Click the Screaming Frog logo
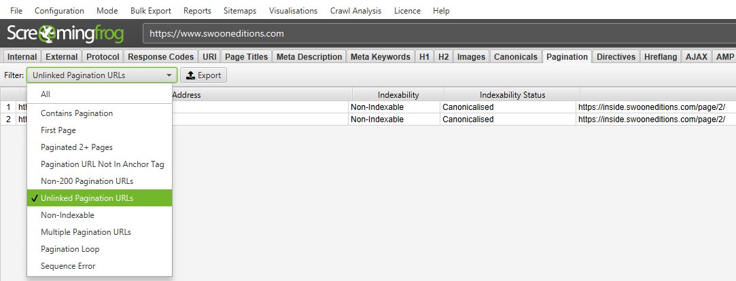 (x=65, y=34)
